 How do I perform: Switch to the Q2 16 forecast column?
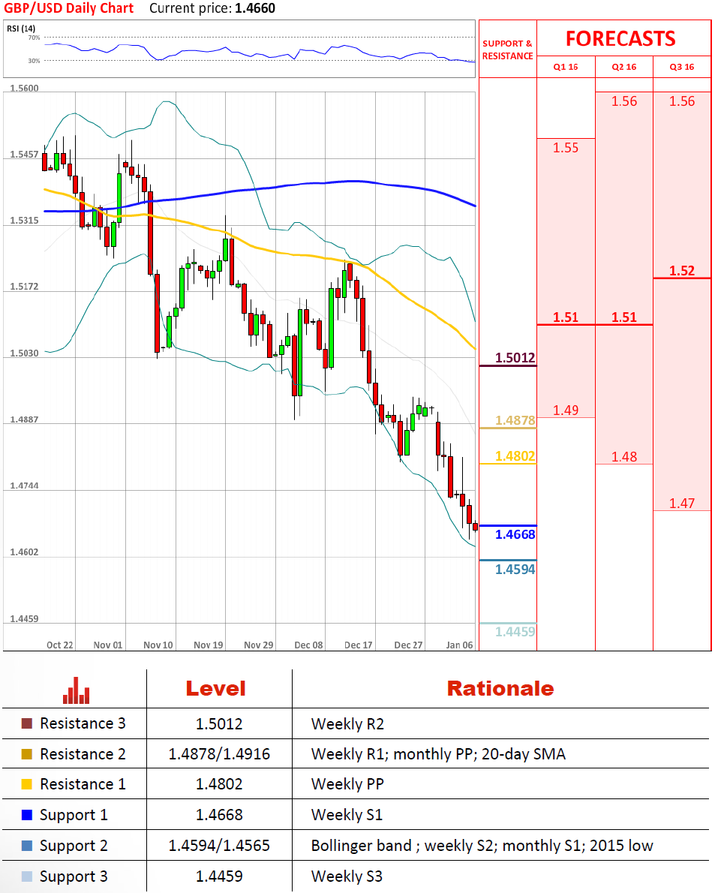[624, 67]
